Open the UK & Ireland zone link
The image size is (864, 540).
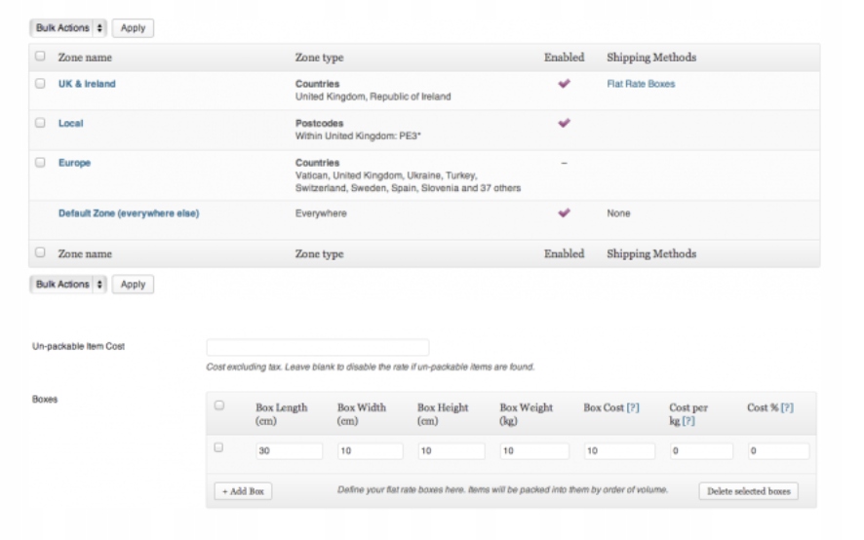click(87, 84)
